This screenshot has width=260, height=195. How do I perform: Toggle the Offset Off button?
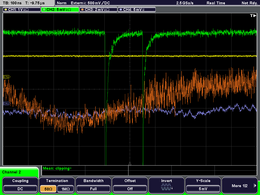click(x=130, y=189)
